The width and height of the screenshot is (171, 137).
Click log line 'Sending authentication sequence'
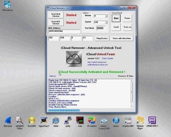64,101
